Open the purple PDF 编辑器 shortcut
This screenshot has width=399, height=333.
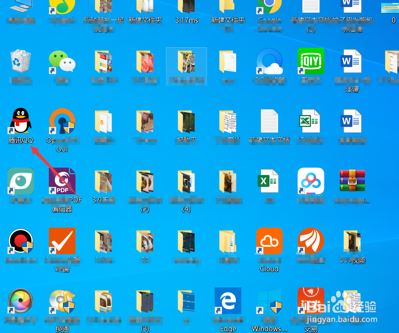[x=62, y=181]
